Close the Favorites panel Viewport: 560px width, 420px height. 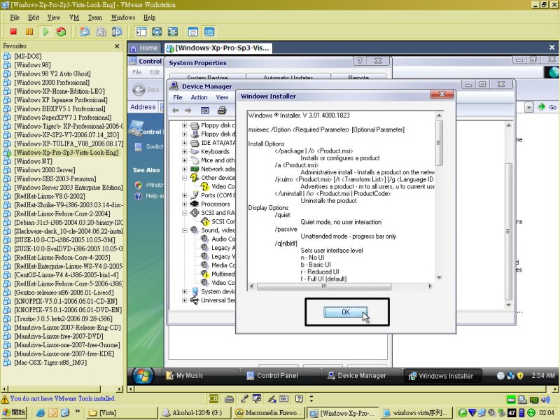coord(117,46)
